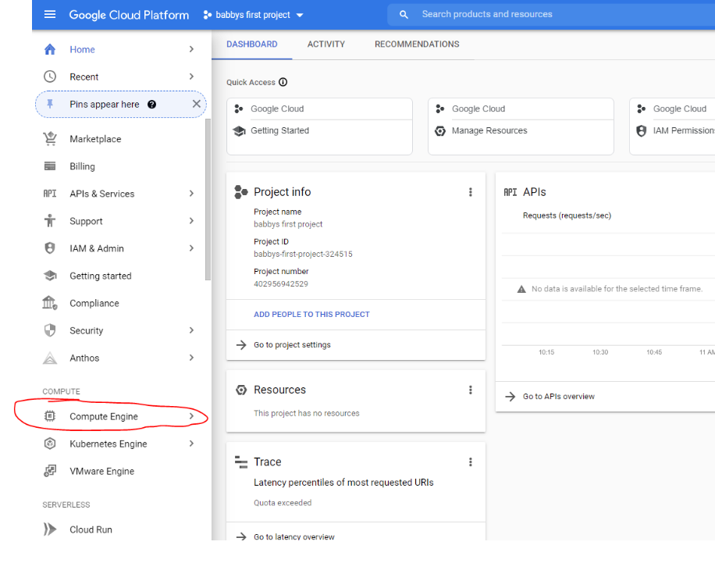The height and width of the screenshot is (563, 715).
Task: Click the Resources card hexagon icon
Action: tap(241, 390)
